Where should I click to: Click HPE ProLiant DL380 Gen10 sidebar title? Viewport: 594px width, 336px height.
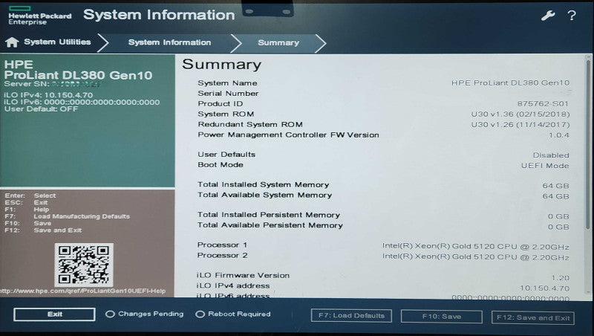click(78, 70)
